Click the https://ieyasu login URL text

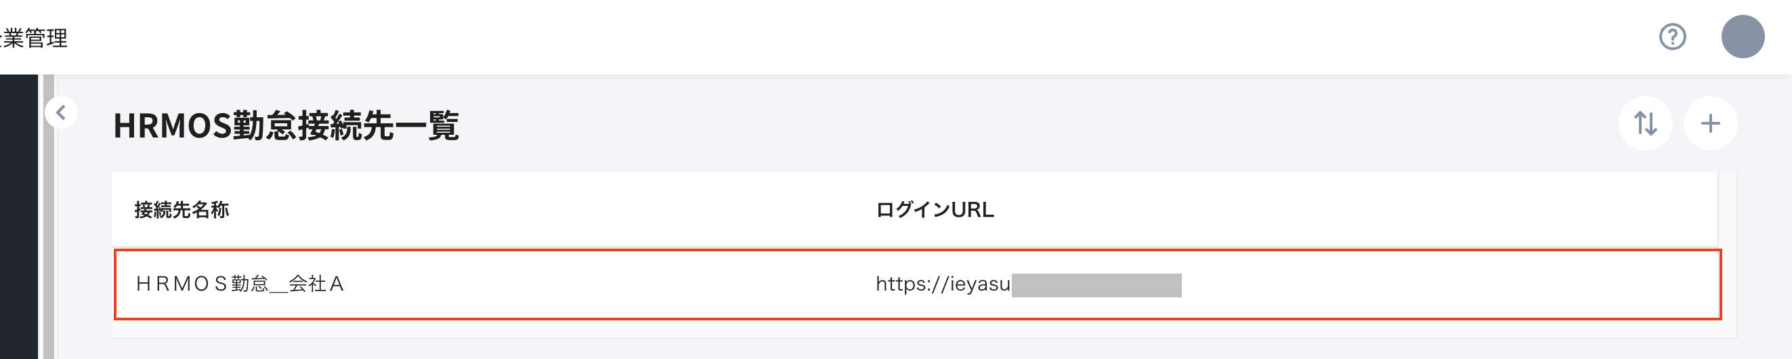pyautogui.click(x=943, y=284)
